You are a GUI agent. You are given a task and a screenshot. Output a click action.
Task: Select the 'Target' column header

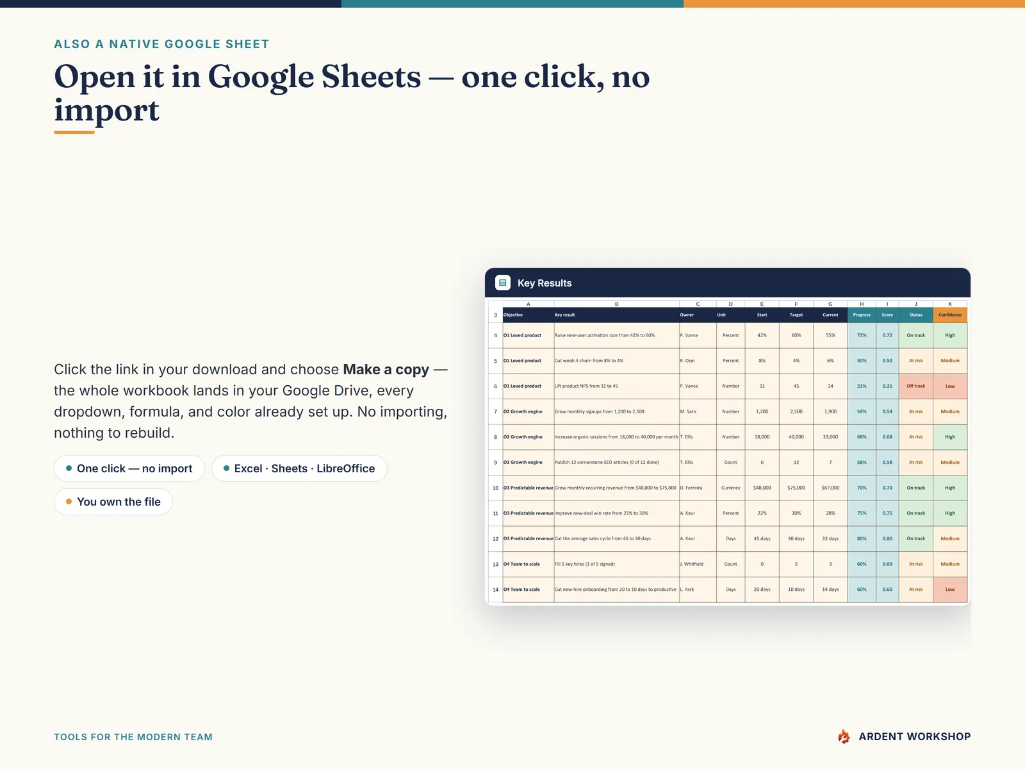point(796,315)
